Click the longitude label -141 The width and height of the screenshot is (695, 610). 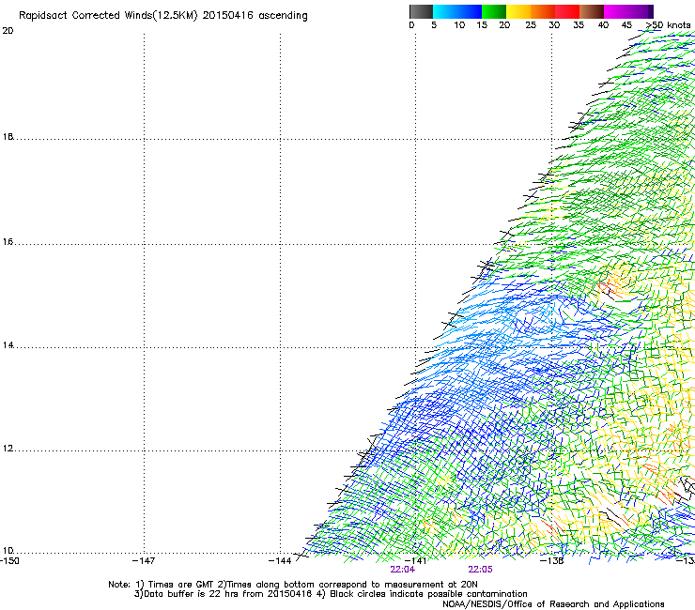point(416,561)
